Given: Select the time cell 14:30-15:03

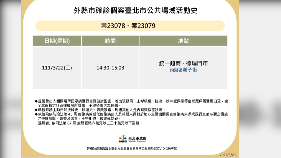Looking at the screenshot, I should point(110,68).
